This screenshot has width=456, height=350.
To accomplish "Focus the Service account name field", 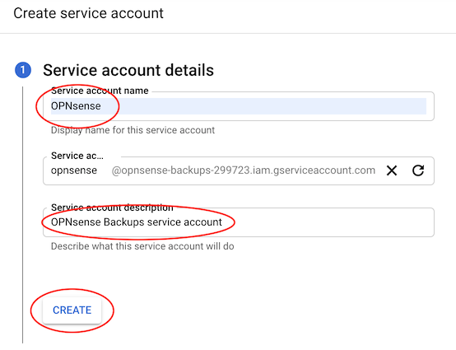I will click(239, 106).
